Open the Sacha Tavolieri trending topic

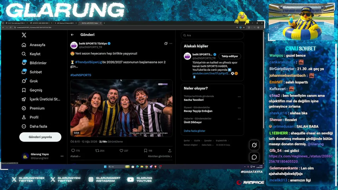pyautogui.click(x=194, y=100)
